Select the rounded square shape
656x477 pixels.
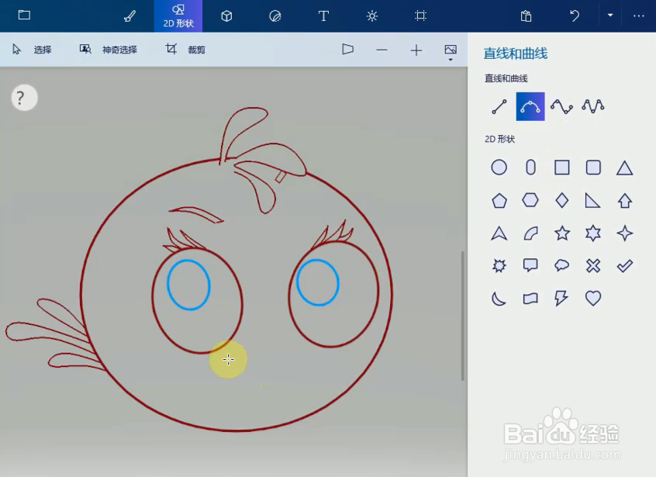tap(593, 168)
